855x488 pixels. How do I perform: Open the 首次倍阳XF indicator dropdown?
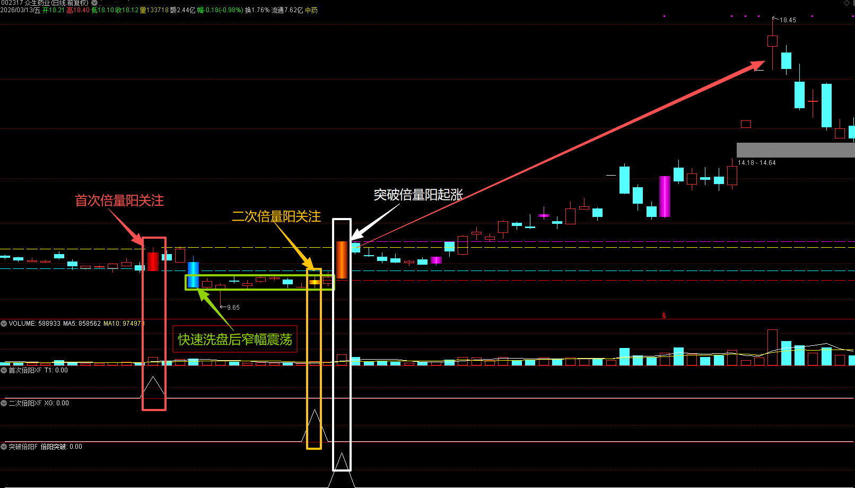pyautogui.click(x=4, y=370)
